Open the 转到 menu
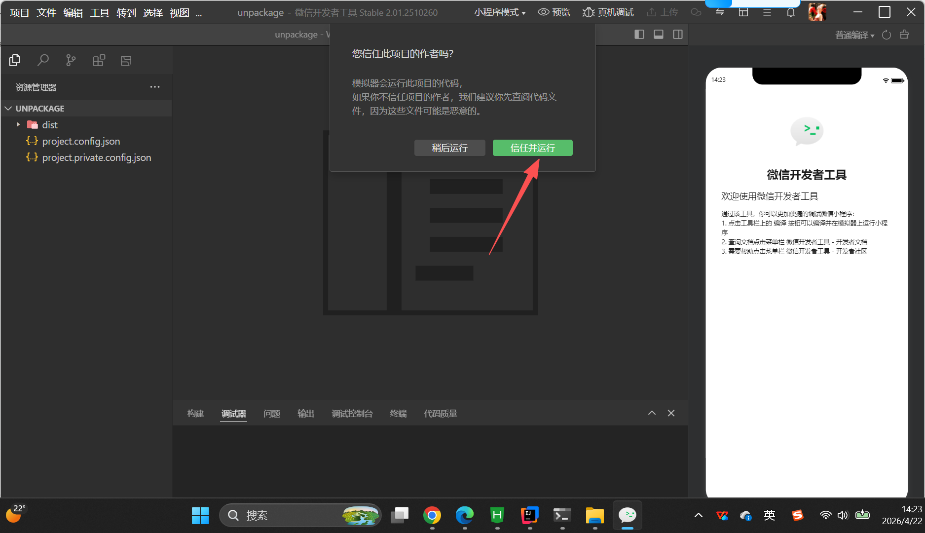The image size is (925, 533). coord(126,13)
